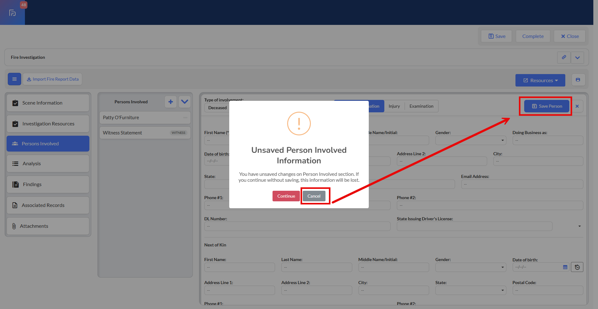Switch to the Examination tab
This screenshot has width=598, height=309.
click(x=421, y=106)
